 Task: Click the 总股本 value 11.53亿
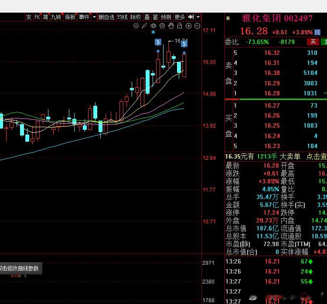coord(267,236)
